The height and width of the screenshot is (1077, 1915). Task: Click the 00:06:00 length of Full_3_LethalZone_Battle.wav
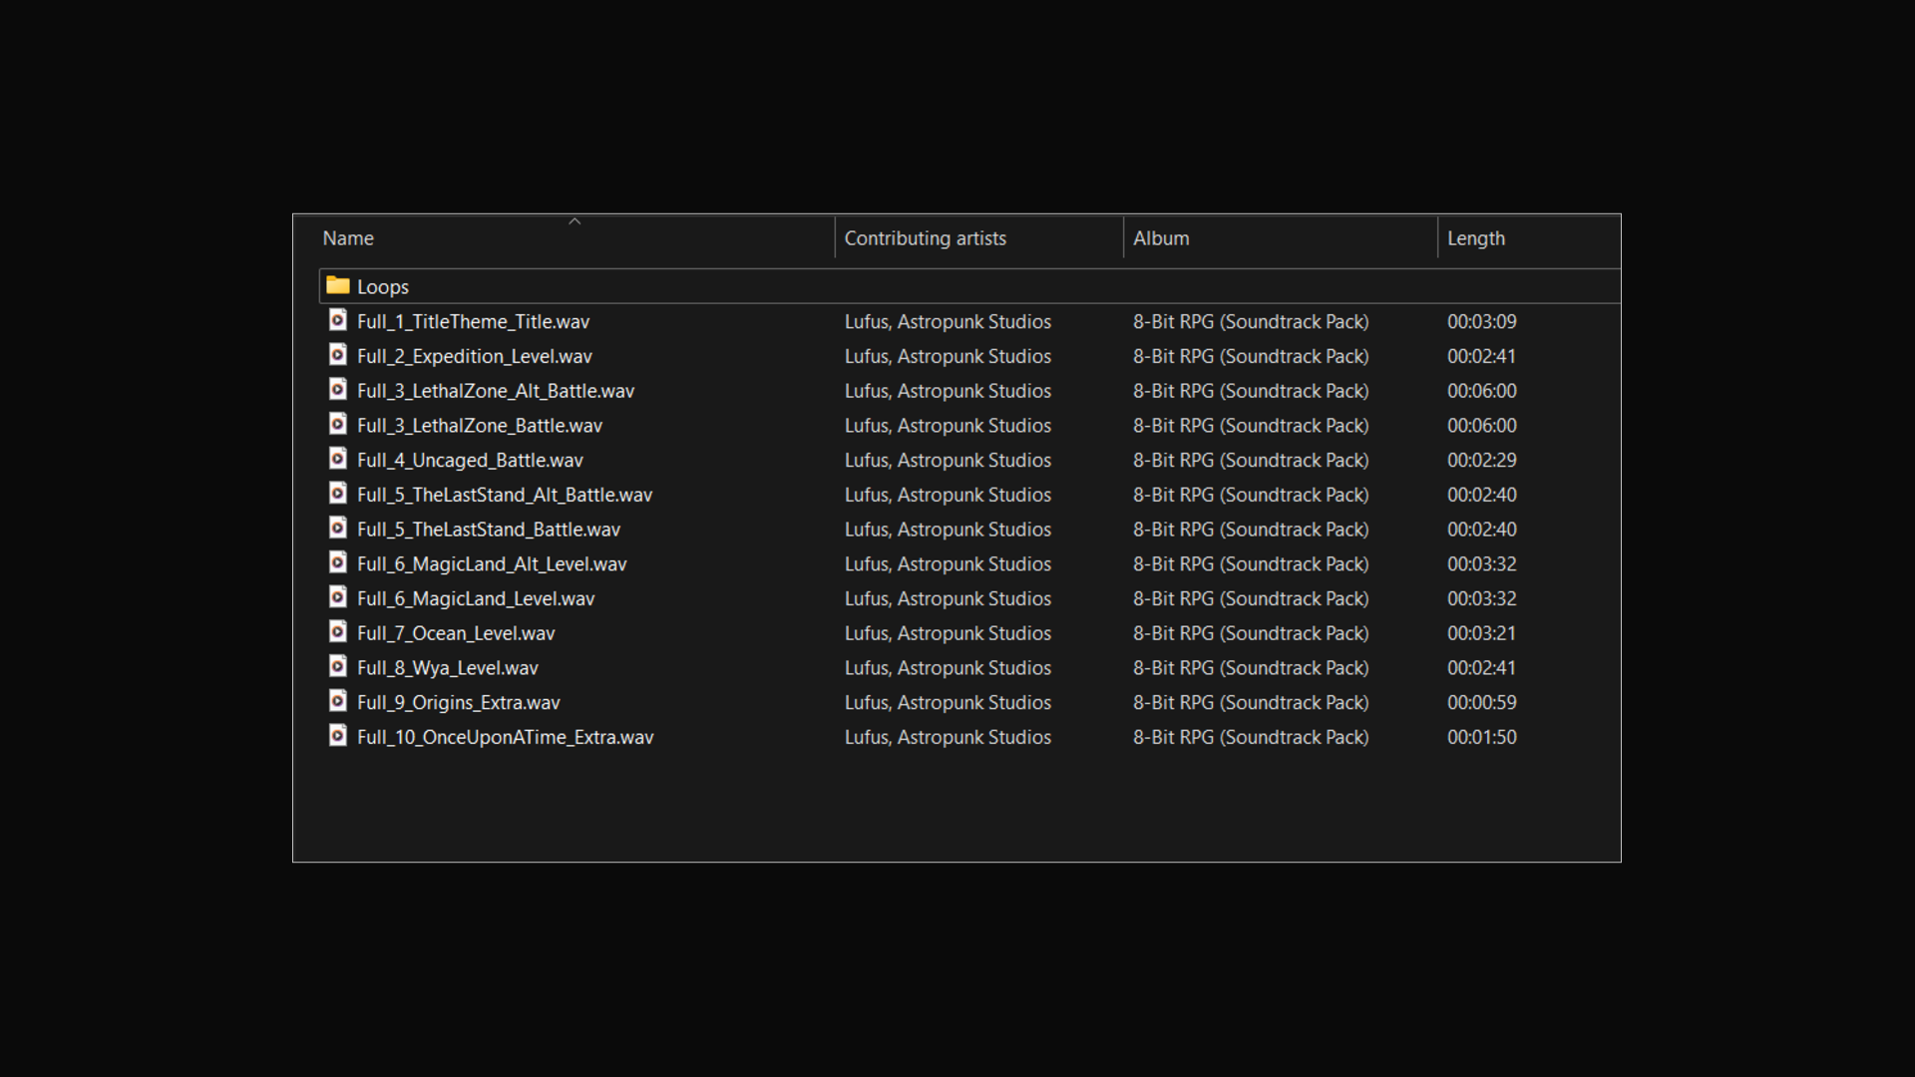1481,426
